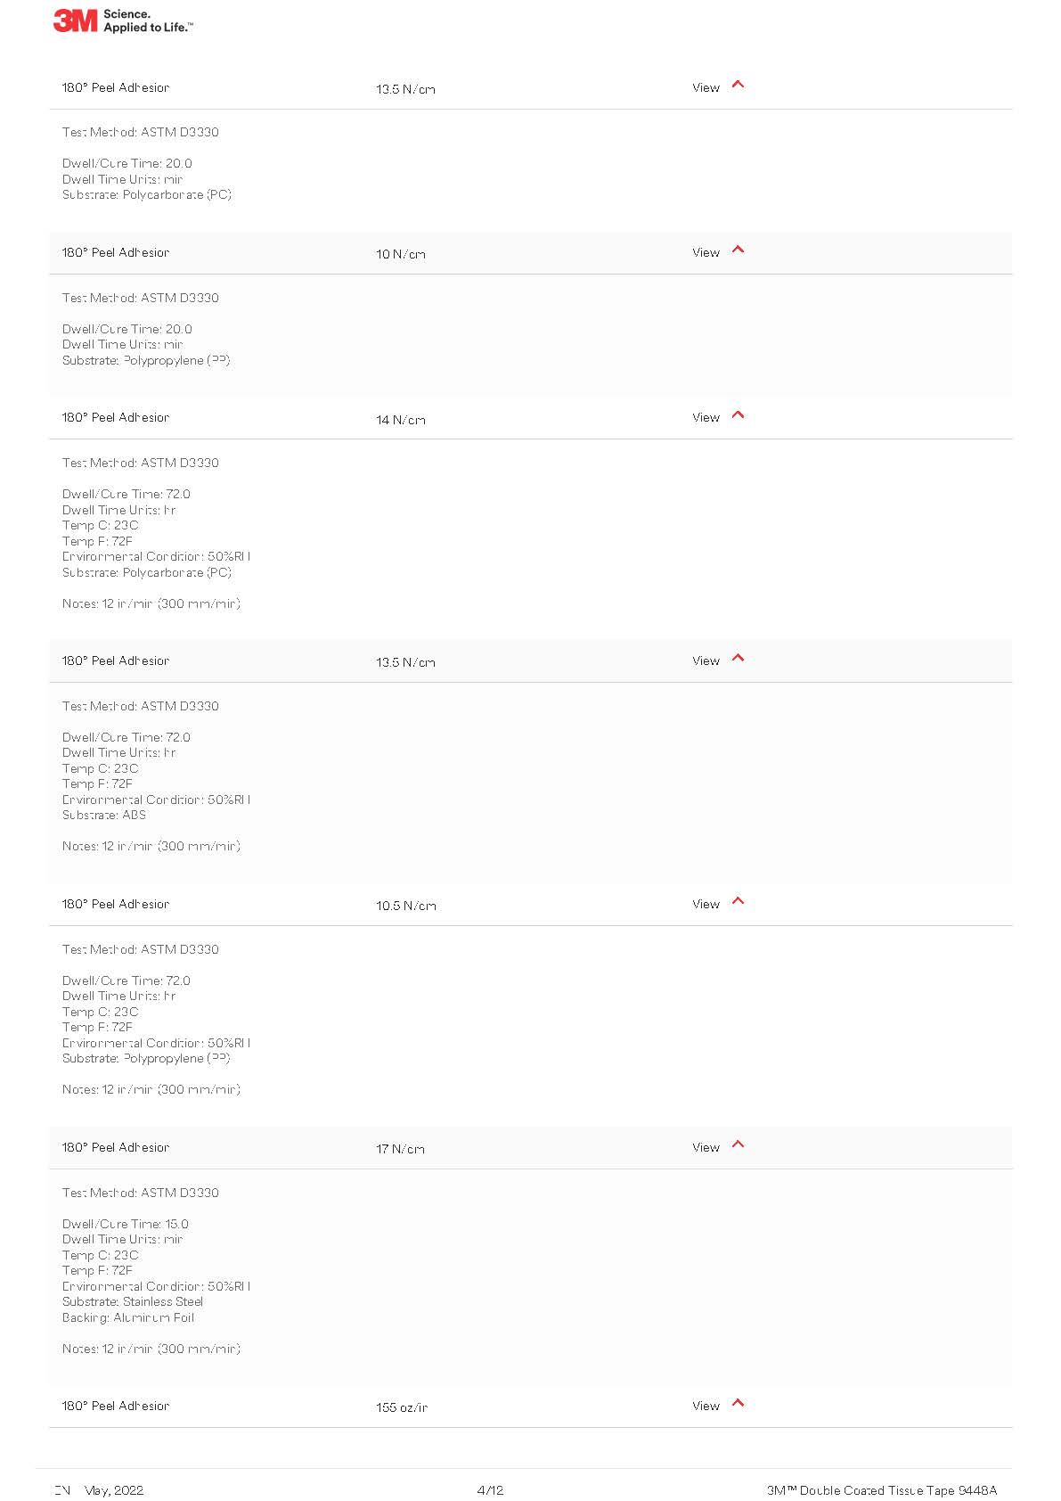Click the 3M Double Coated Tissue Tape 9448A footer text
This screenshot has width=1061, height=1501.
(x=882, y=1490)
